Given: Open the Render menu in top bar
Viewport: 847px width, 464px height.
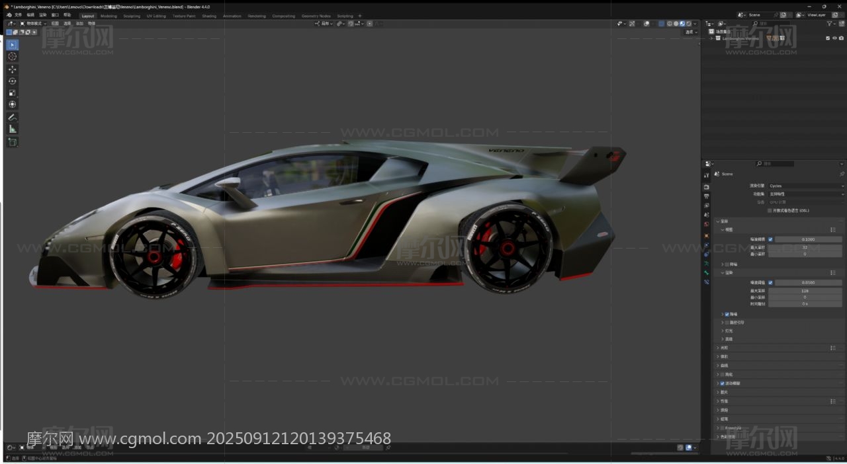Looking at the screenshot, I should click(42, 15).
